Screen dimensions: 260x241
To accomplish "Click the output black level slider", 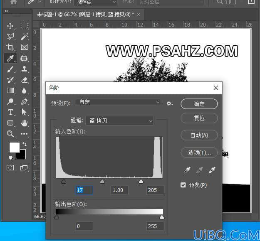I will pyautogui.click(x=57, y=217).
